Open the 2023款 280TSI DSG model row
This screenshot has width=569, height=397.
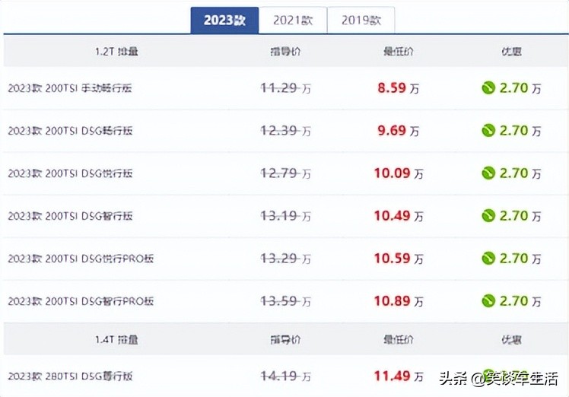pyautogui.click(x=70, y=376)
